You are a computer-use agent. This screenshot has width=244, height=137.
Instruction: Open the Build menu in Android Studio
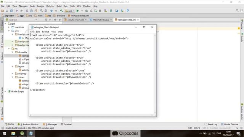pyautogui.click(x=59, y=6)
